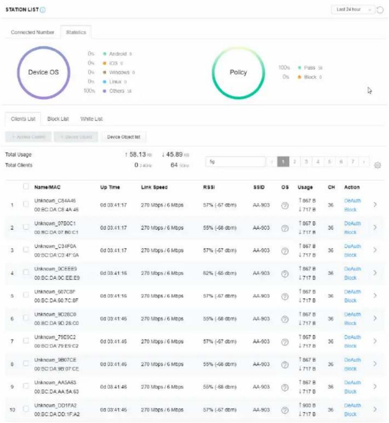Check the box for Unknown_C34F0A

(x=26, y=249)
